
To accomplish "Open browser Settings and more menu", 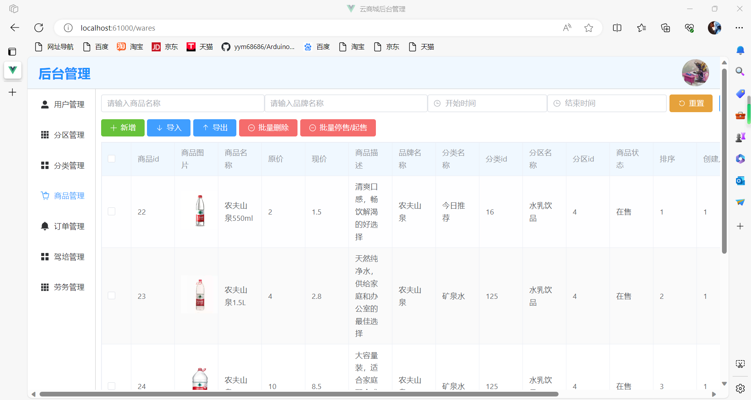I will pyautogui.click(x=739, y=28).
